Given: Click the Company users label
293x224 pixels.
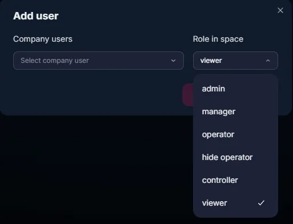Looking at the screenshot, I should [43, 39].
